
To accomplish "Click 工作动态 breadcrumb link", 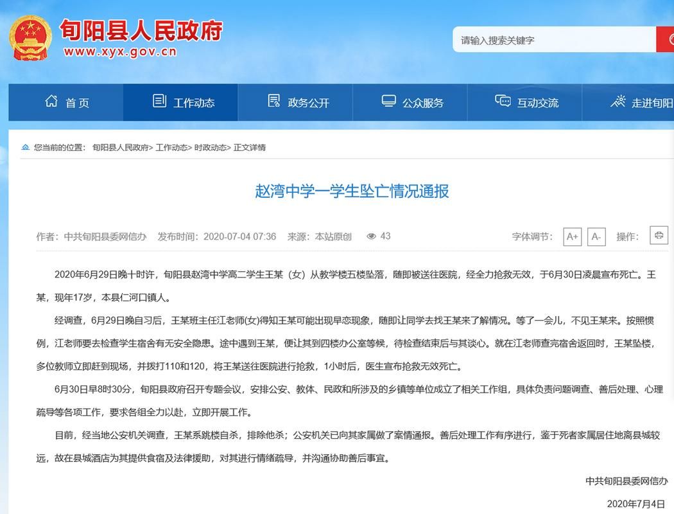I will point(171,148).
